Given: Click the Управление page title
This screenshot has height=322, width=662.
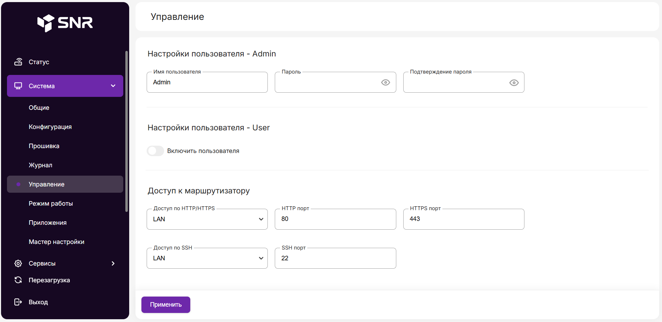Looking at the screenshot, I should pyautogui.click(x=177, y=17).
